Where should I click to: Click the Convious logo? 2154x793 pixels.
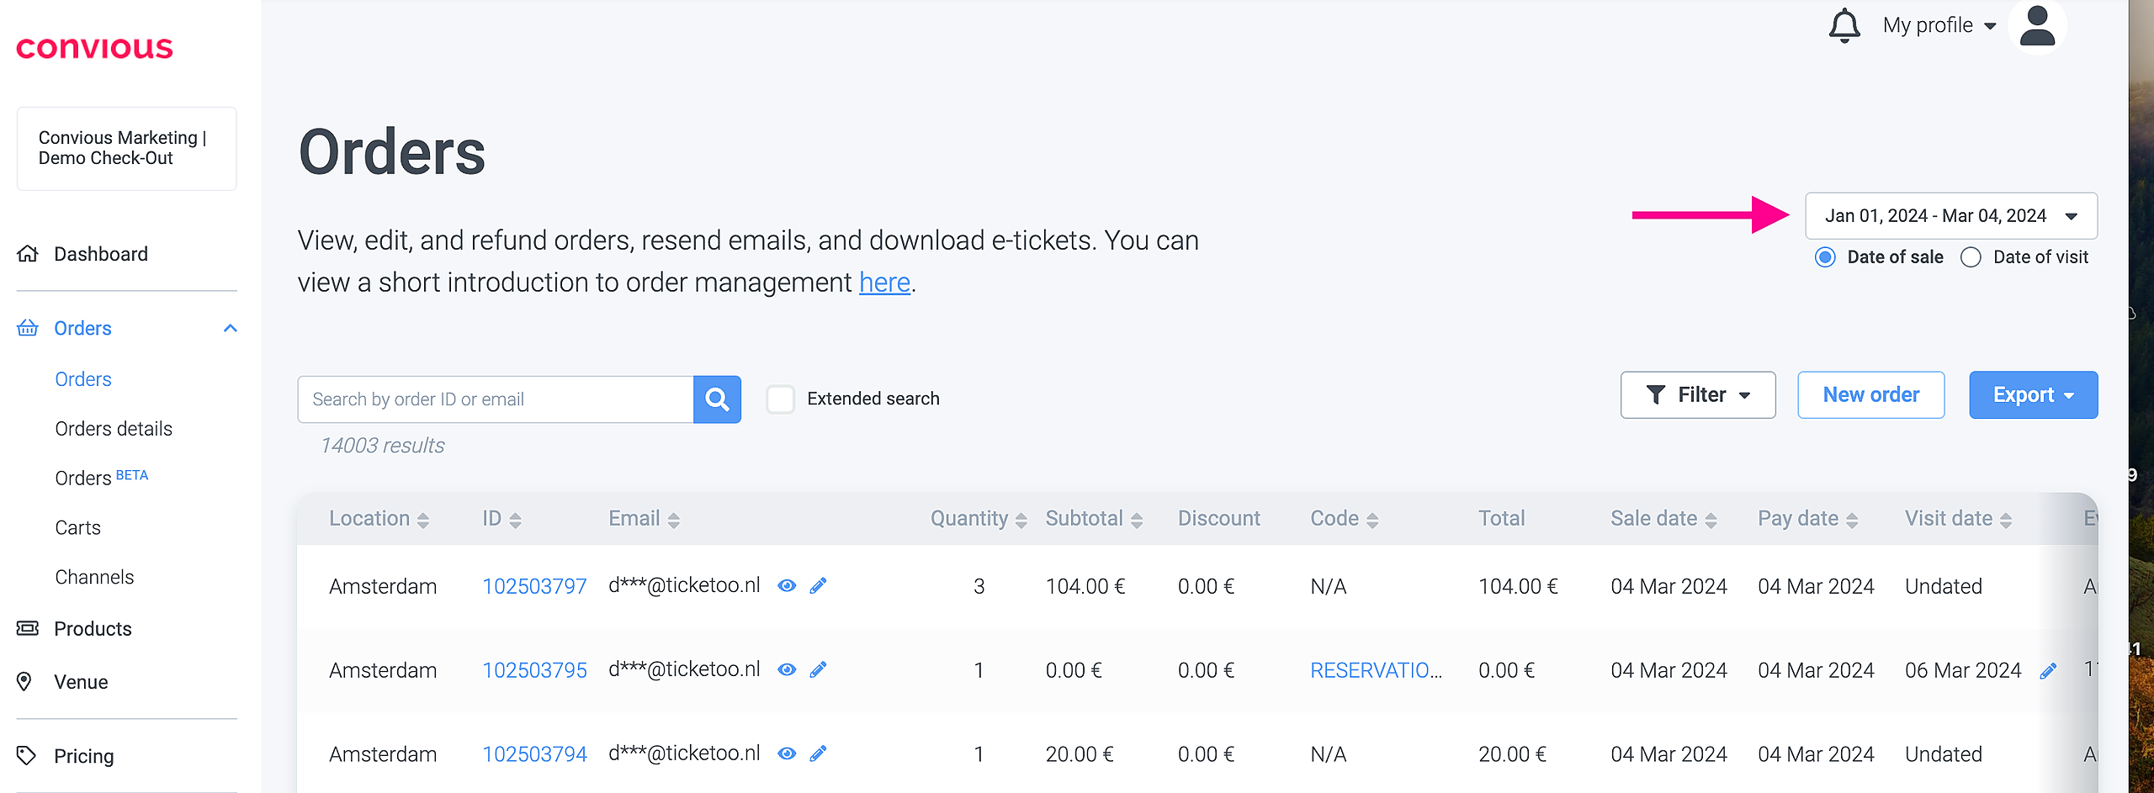point(94,48)
